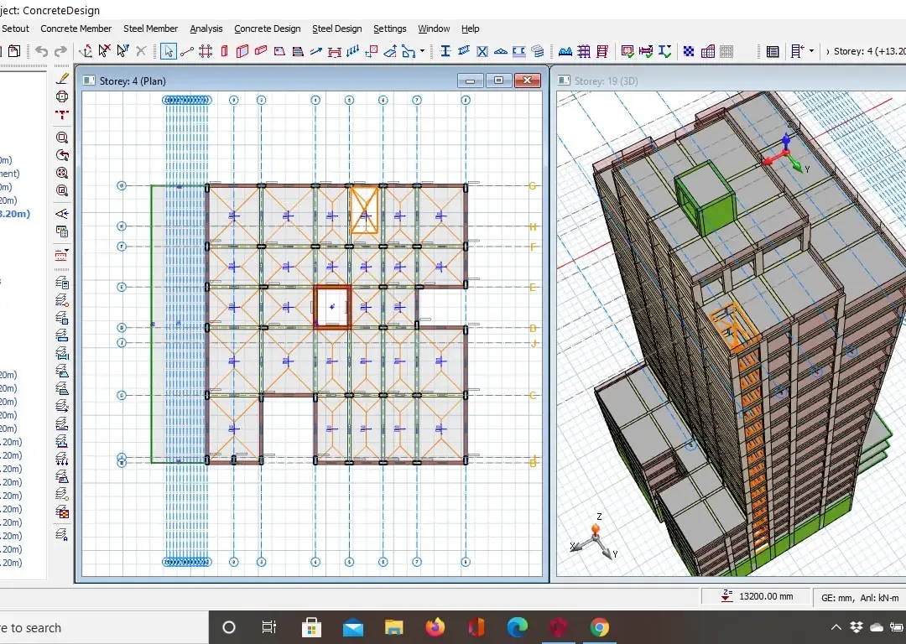Click the clipboard paste icon in the toolbar
The height and width of the screenshot is (644, 906).
coord(14,51)
